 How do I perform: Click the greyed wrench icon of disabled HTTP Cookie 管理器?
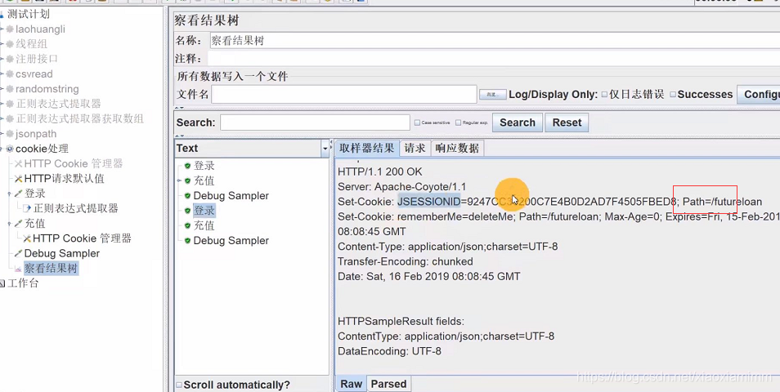[x=19, y=164]
